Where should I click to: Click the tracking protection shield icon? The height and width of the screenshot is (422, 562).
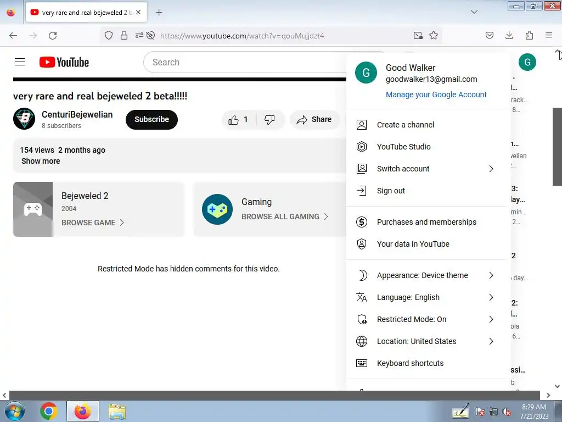click(x=109, y=35)
